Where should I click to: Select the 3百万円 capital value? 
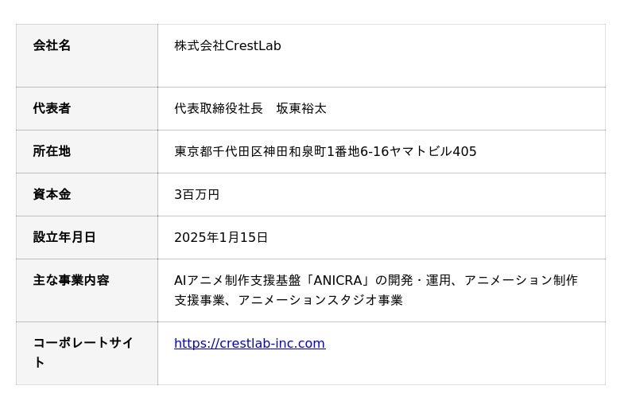tap(196, 194)
